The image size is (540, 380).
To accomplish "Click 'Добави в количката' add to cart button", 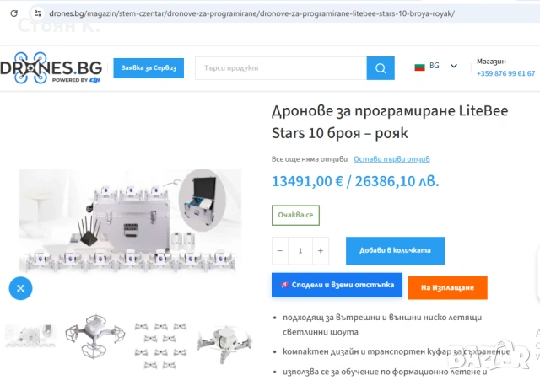I will 396,251.
